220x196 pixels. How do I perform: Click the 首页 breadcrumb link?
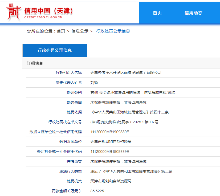(x=61, y=31)
